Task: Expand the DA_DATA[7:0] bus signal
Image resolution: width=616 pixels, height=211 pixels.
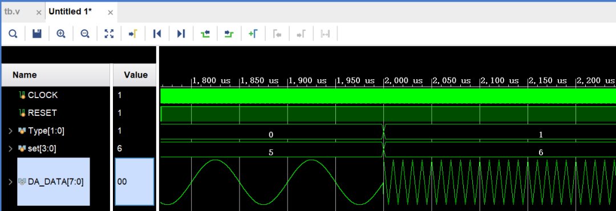Action: coord(11,181)
